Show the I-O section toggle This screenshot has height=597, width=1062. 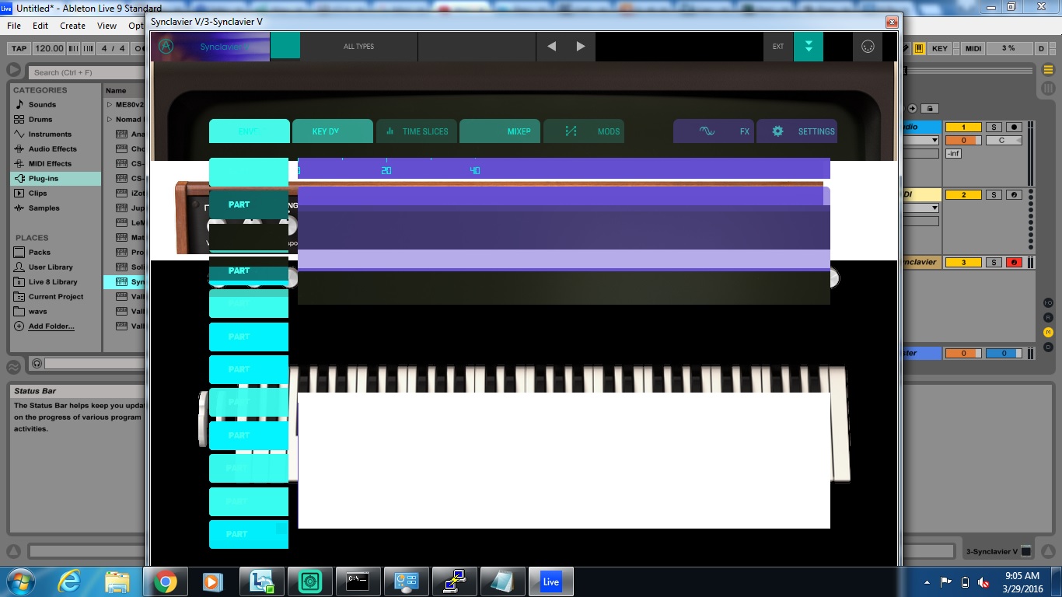click(1048, 302)
